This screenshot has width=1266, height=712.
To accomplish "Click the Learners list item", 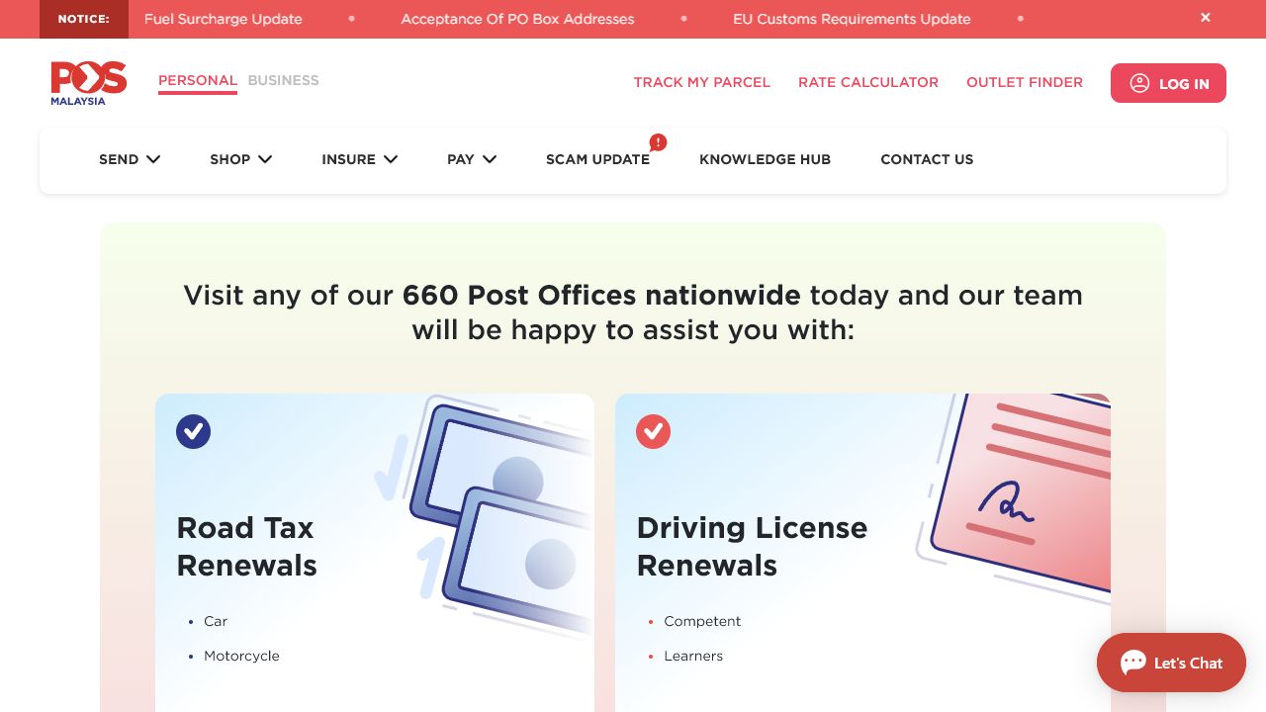I will [693, 656].
